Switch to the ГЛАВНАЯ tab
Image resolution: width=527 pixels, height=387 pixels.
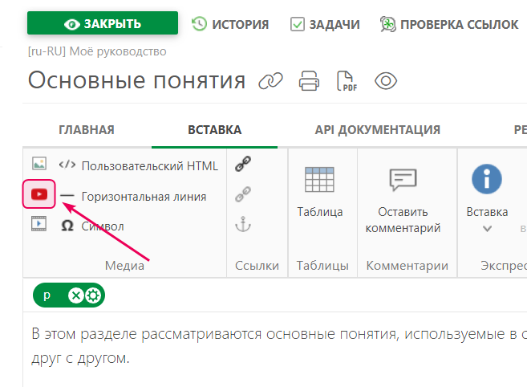[87, 130]
